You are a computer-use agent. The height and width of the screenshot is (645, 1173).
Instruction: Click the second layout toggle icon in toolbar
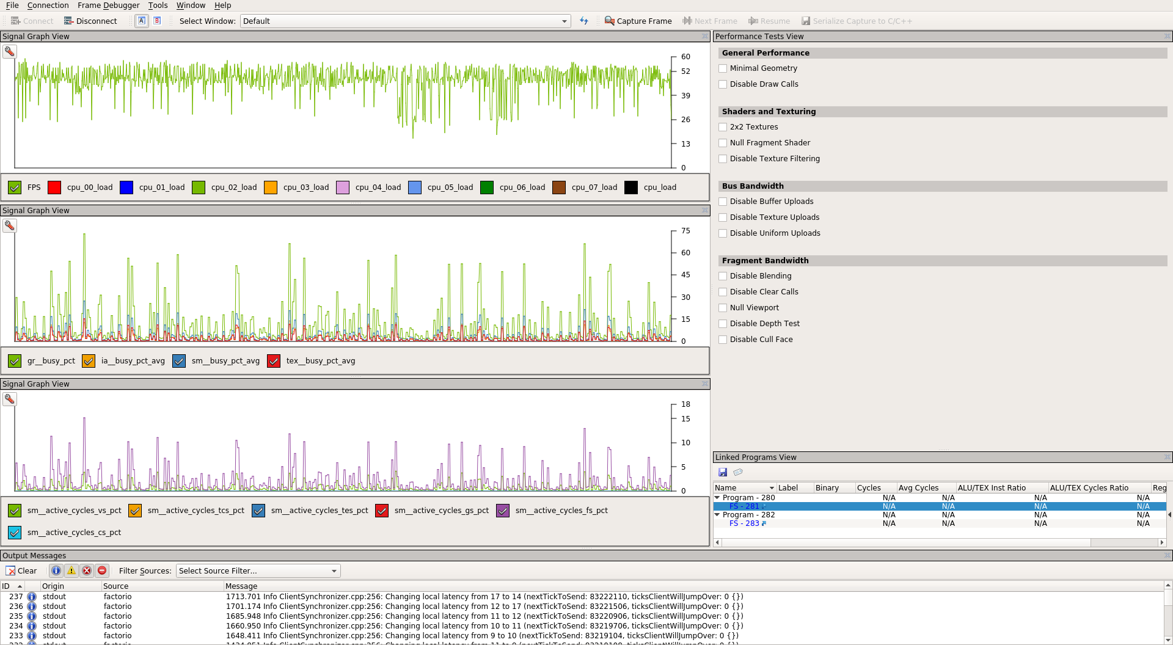coord(157,21)
